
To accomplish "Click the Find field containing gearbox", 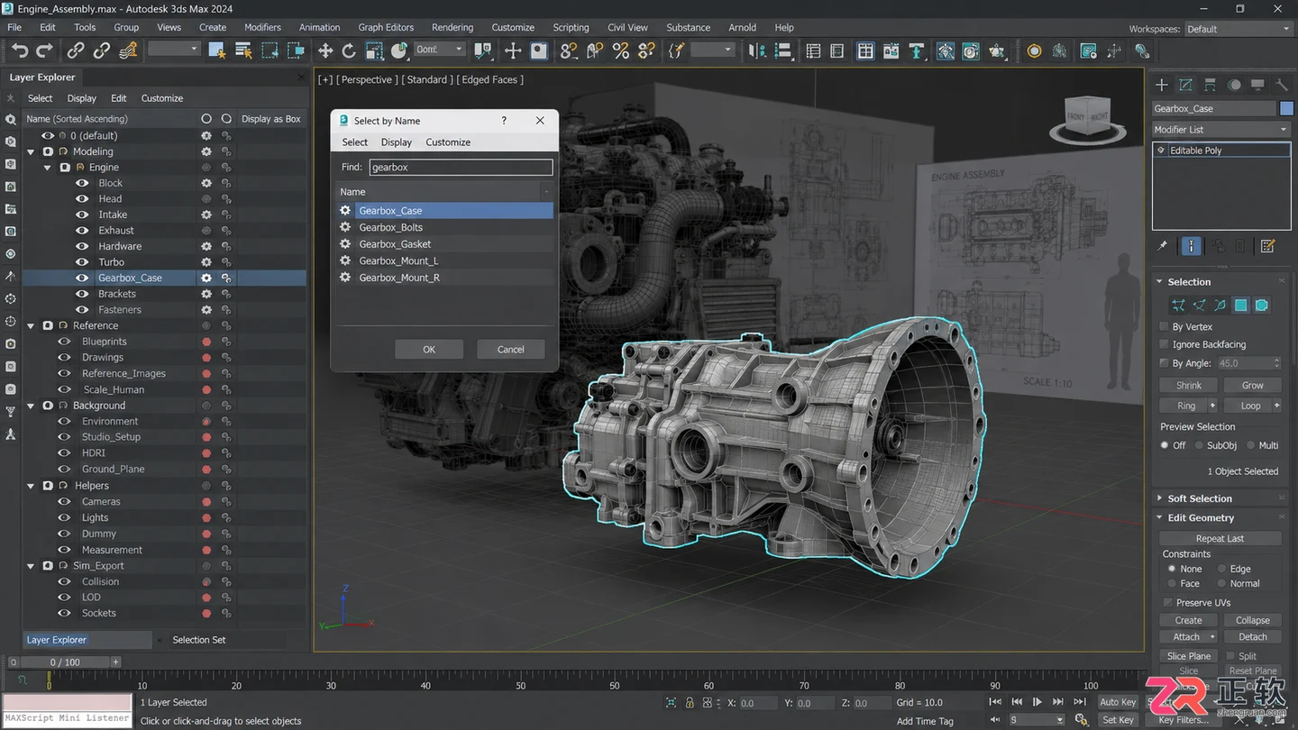I will pyautogui.click(x=461, y=167).
